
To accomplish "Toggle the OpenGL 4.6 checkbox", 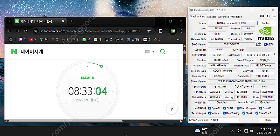I will (x=257, y=113).
